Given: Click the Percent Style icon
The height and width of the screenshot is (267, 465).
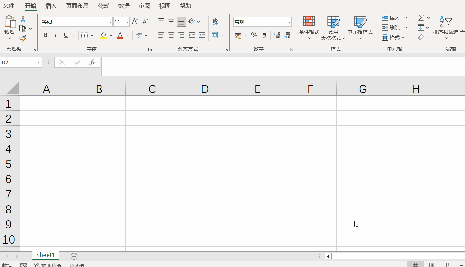Looking at the screenshot, I should point(254,35).
